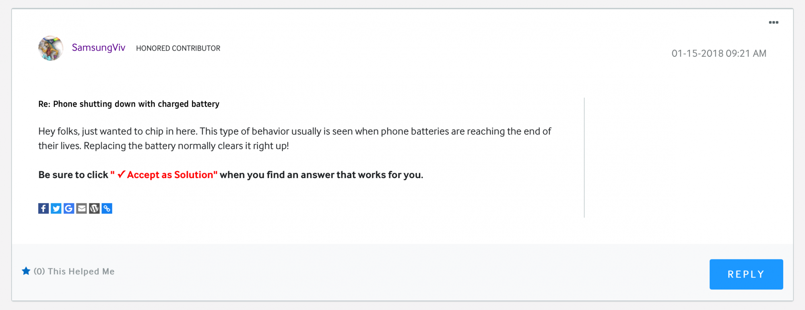
Task: Click the 01-15-2018 09:21 AM timestamp
Action: coord(718,53)
